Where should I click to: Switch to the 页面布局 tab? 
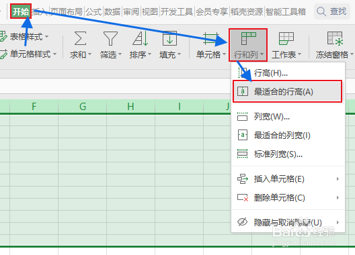pyautogui.click(x=67, y=11)
